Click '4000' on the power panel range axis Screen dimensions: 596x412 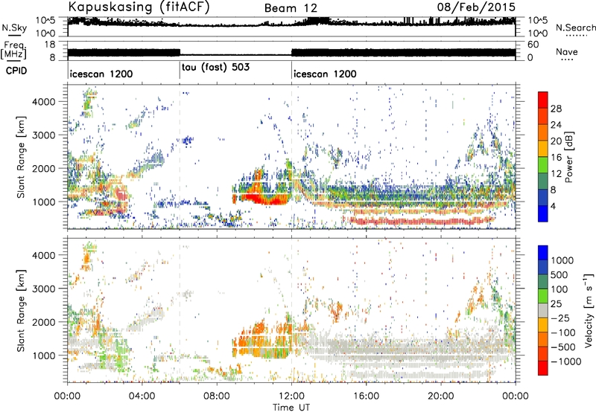click(x=43, y=102)
